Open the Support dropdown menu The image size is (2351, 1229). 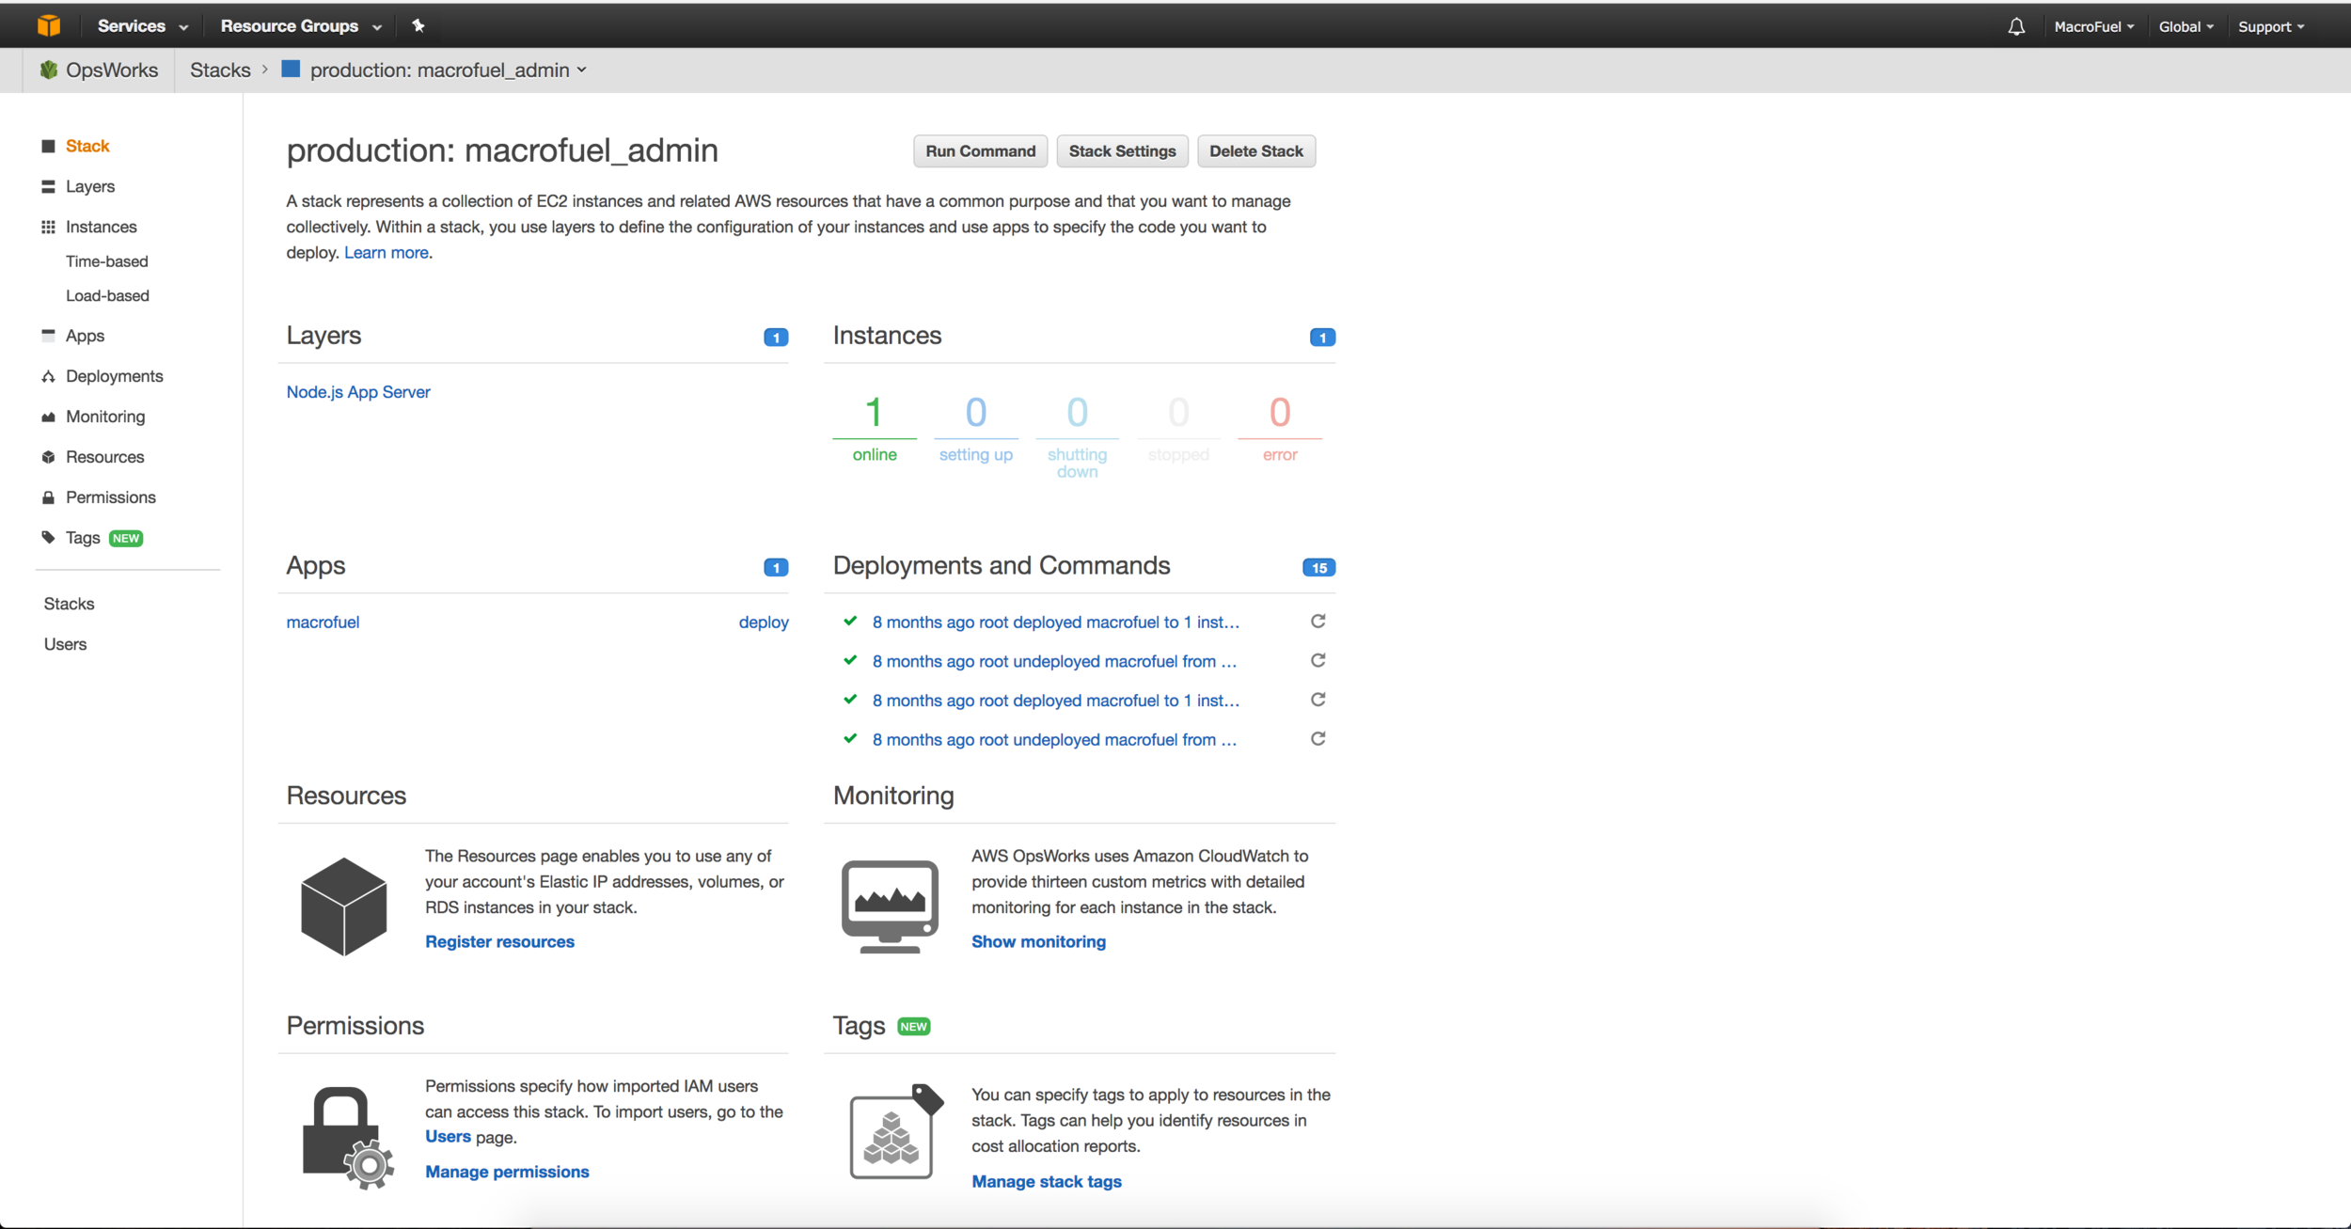(2271, 26)
